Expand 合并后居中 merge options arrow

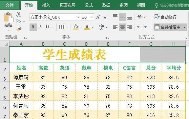(x=184, y=27)
